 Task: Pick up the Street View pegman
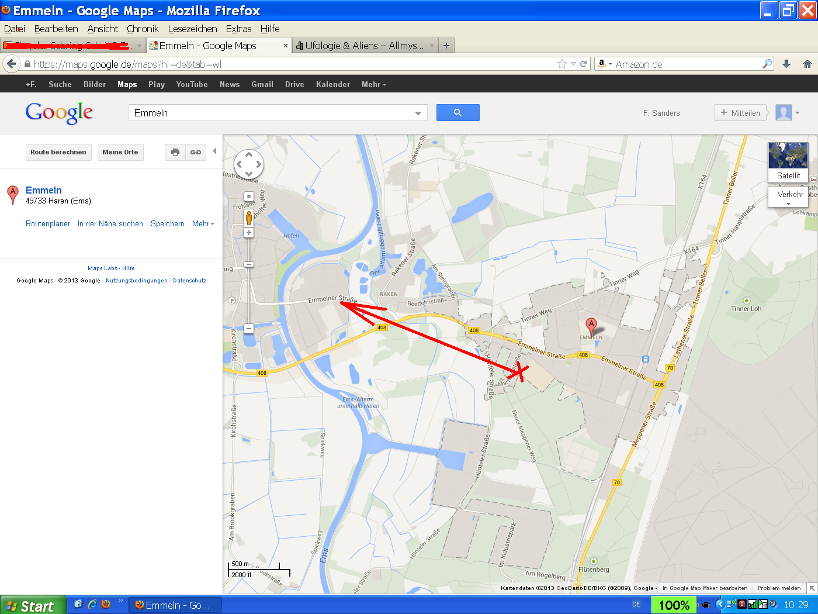coord(249,218)
